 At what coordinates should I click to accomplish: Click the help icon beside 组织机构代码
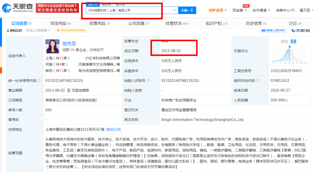pos(258,81)
